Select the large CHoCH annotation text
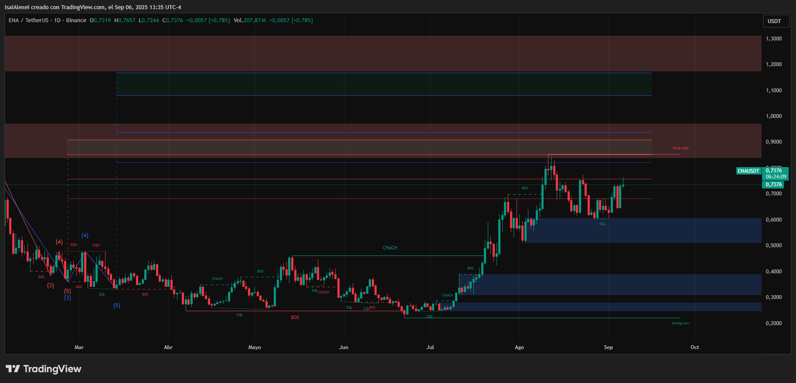This screenshot has width=796, height=383. tap(390, 248)
